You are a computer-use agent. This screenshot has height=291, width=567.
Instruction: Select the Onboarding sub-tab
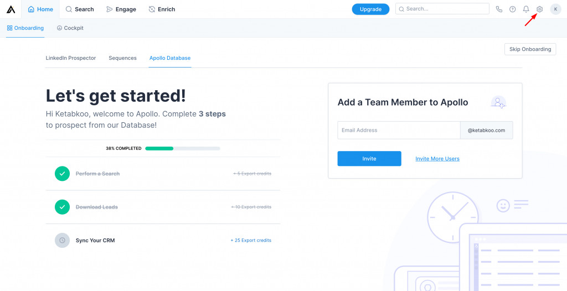[25, 28]
